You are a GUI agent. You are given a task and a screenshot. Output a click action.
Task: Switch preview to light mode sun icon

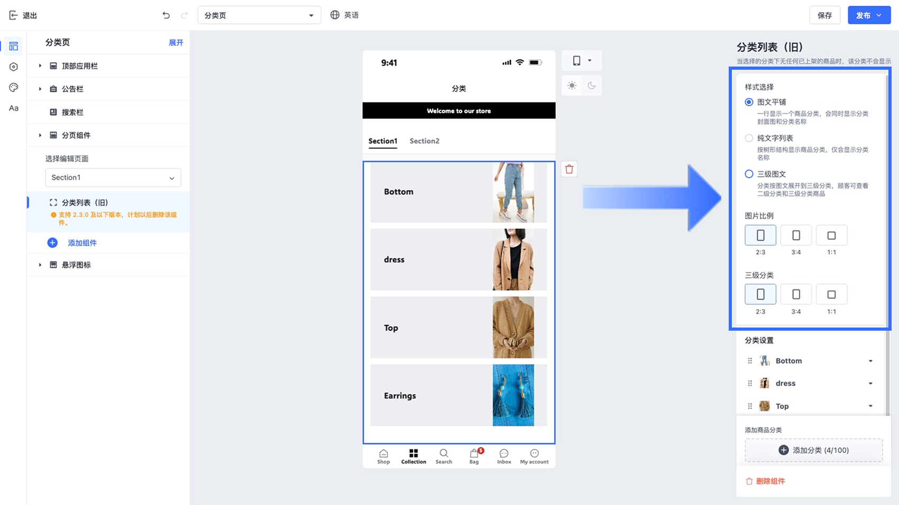point(572,86)
